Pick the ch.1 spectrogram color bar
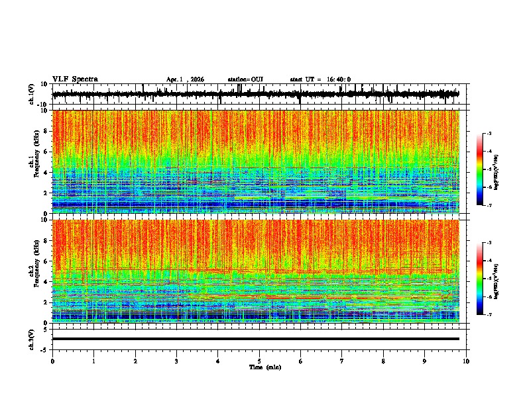Image resolution: width=525 pixels, height=405 pixels. (x=479, y=169)
